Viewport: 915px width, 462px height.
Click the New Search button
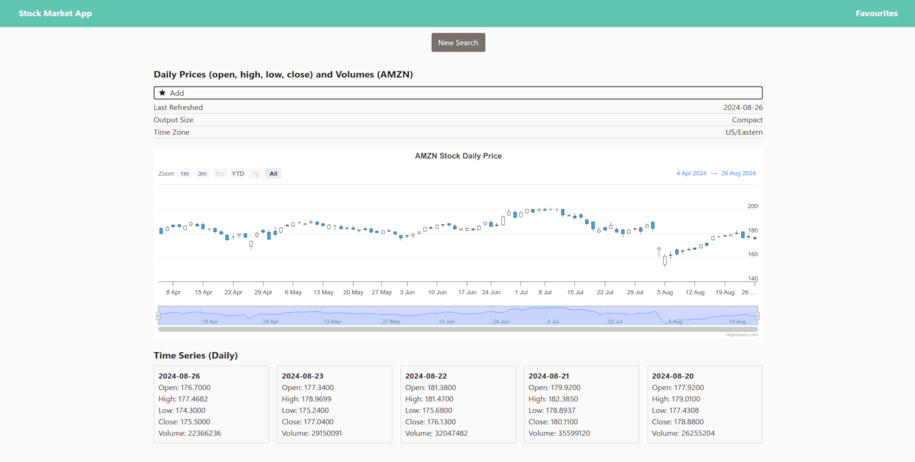458,42
